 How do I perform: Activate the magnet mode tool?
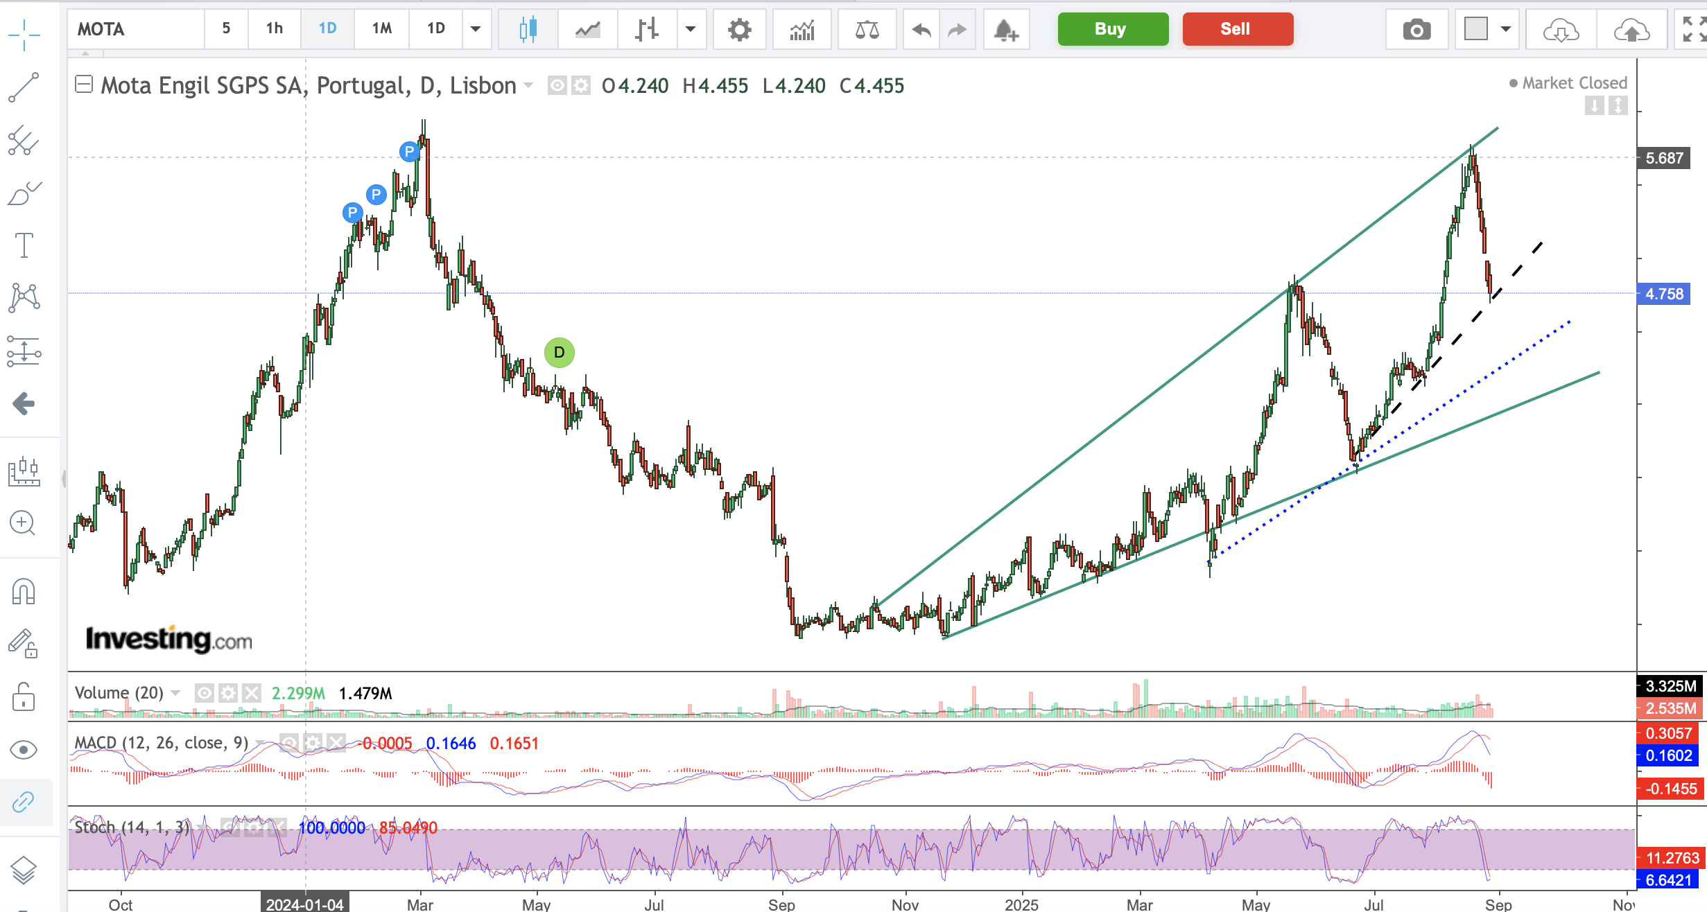[24, 591]
